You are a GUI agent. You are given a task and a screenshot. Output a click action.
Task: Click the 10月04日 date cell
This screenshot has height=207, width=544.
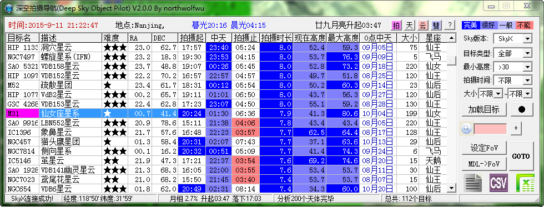coord(378,113)
